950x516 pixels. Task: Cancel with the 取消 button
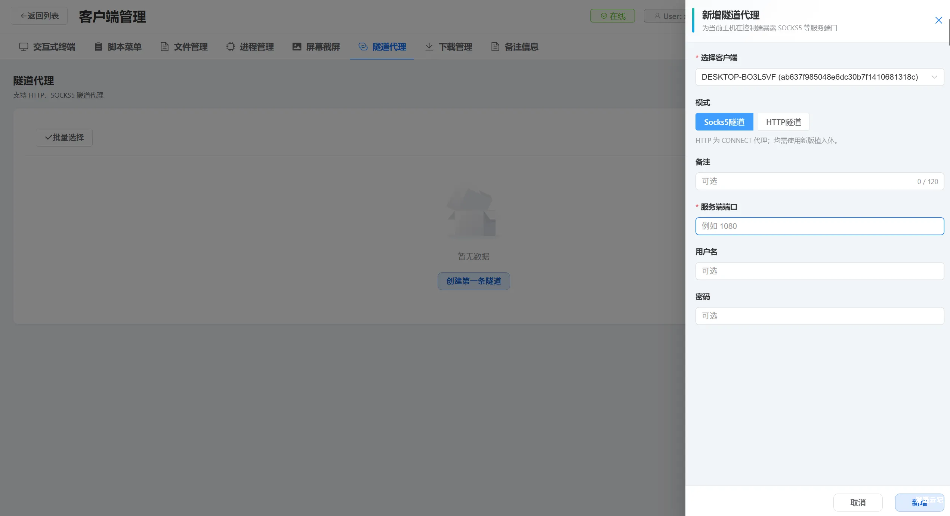(858, 503)
